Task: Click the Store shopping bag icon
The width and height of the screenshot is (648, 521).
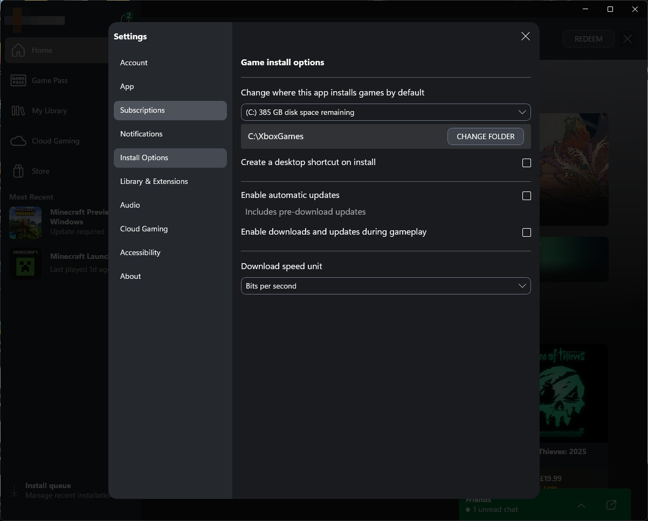Action: point(18,171)
